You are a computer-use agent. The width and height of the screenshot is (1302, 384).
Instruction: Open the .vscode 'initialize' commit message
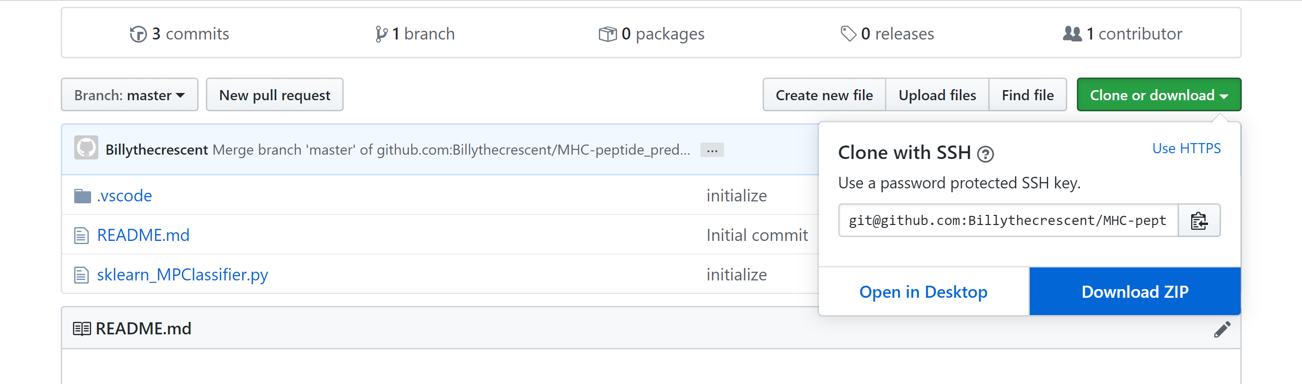[737, 196]
